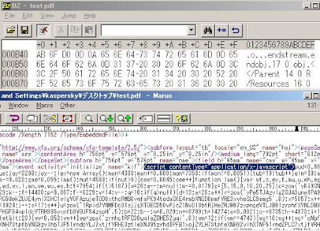Viewport: 320px width, 231px height.
Task: Click the hex column header row in BZ
Action: 137,45
